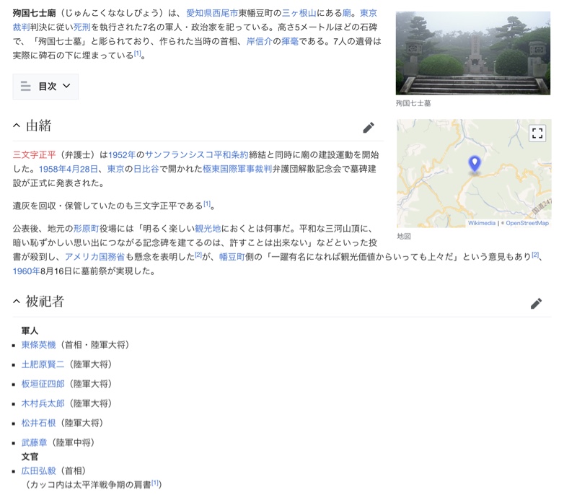Follow the 幡豆町 link
This screenshot has height=495, width=577.
click(x=232, y=257)
